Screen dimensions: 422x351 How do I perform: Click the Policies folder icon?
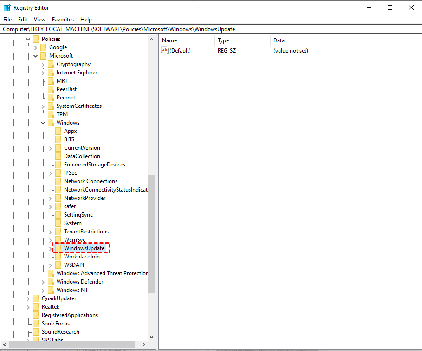point(36,39)
